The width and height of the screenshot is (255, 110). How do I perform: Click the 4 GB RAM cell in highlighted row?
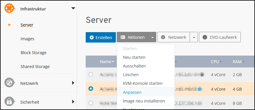[237, 89]
